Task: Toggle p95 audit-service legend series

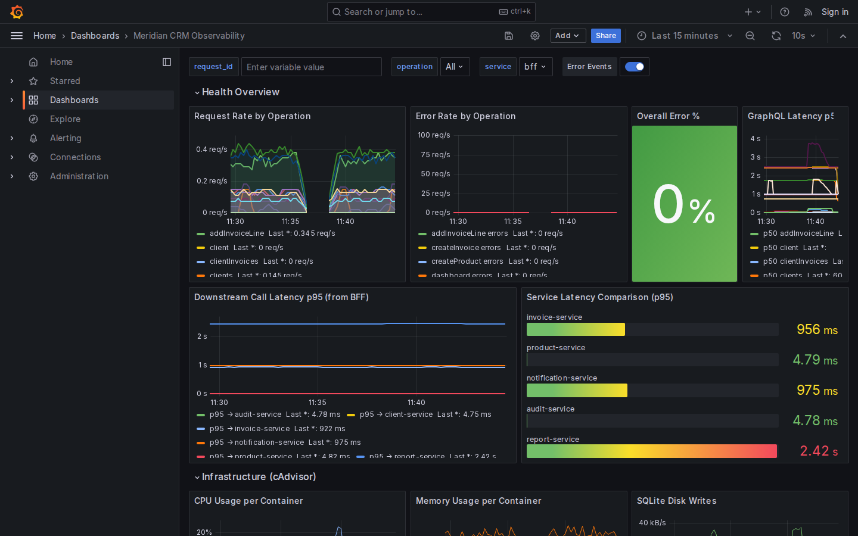Action: pyautogui.click(x=245, y=415)
